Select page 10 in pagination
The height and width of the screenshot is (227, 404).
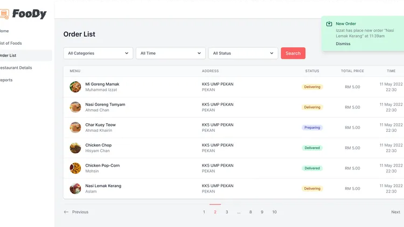274,212
